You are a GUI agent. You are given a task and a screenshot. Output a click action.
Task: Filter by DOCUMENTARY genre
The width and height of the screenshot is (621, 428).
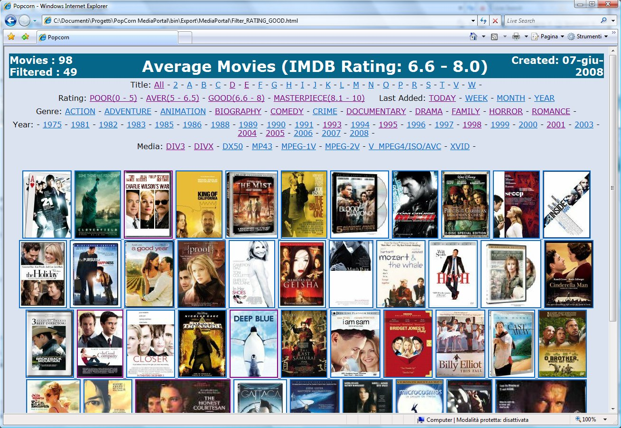pyautogui.click(x=376, y=111)
